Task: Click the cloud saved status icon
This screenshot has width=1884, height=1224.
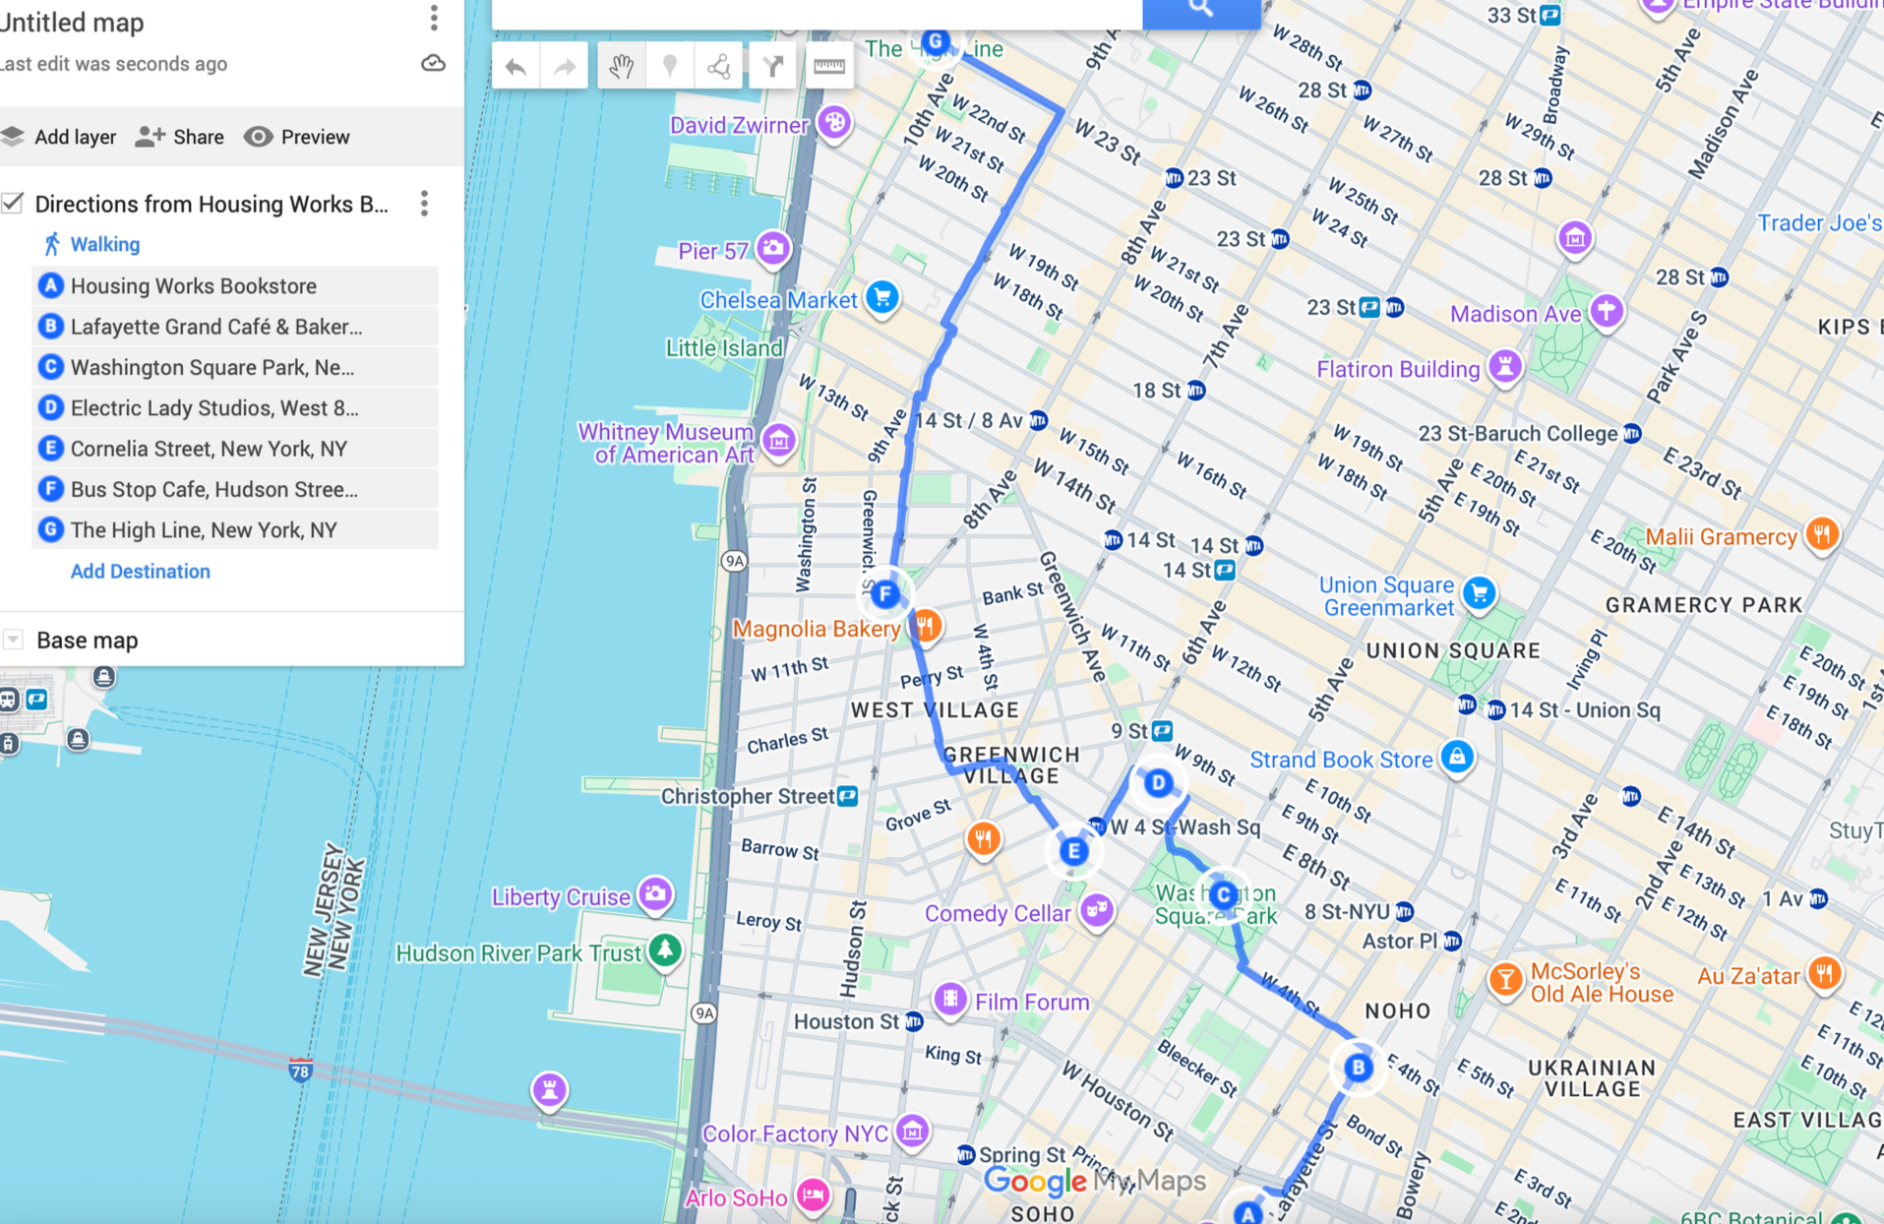Action: pyautogui.click(x=433, y=64)
